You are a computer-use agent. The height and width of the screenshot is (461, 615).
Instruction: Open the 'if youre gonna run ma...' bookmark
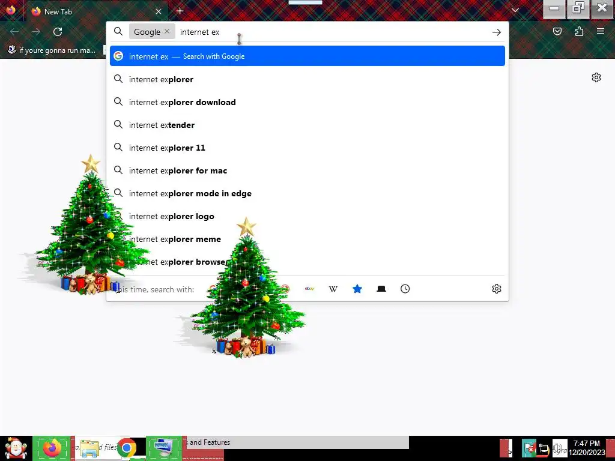[52, 50]
